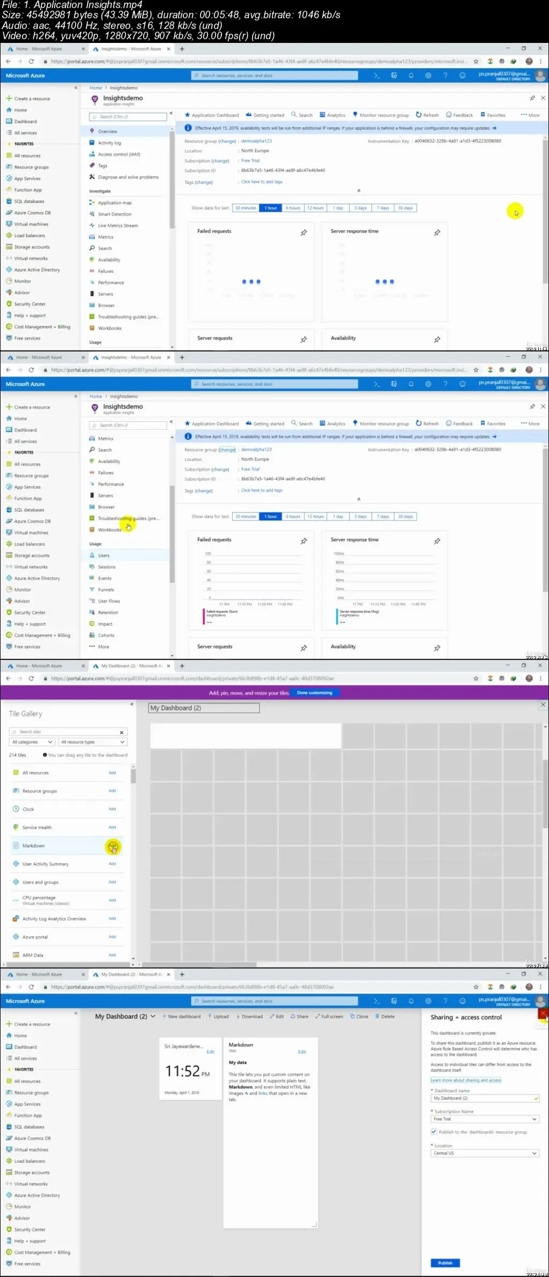Expand the My Dashboard (2) title chevron

tap(153, 1016)
